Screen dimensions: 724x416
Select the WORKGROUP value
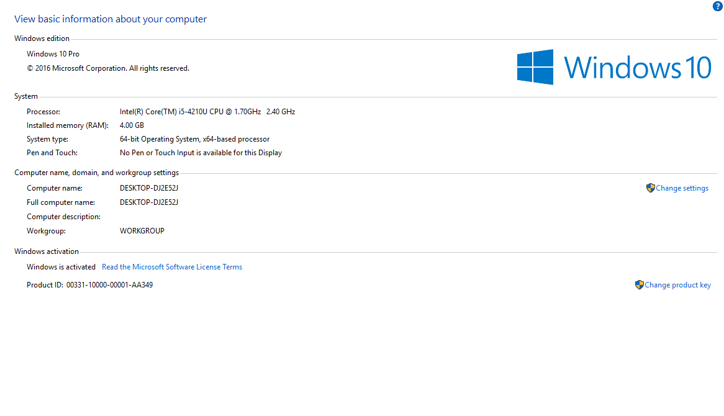(x=142, y=231)
